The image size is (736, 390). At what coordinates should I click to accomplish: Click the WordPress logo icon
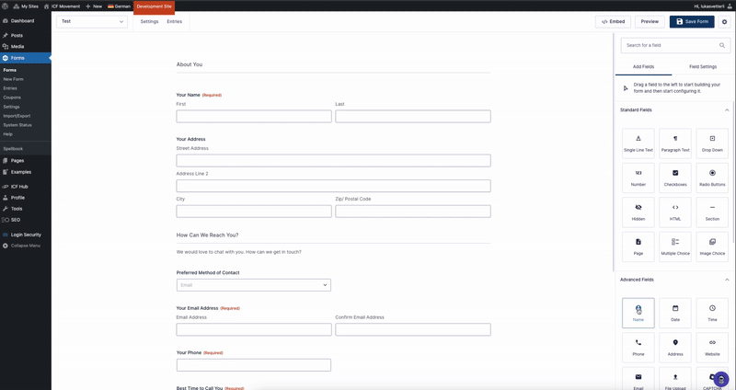click(6, 6)
